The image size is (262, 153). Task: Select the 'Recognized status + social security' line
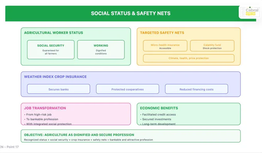pos(88,140)
